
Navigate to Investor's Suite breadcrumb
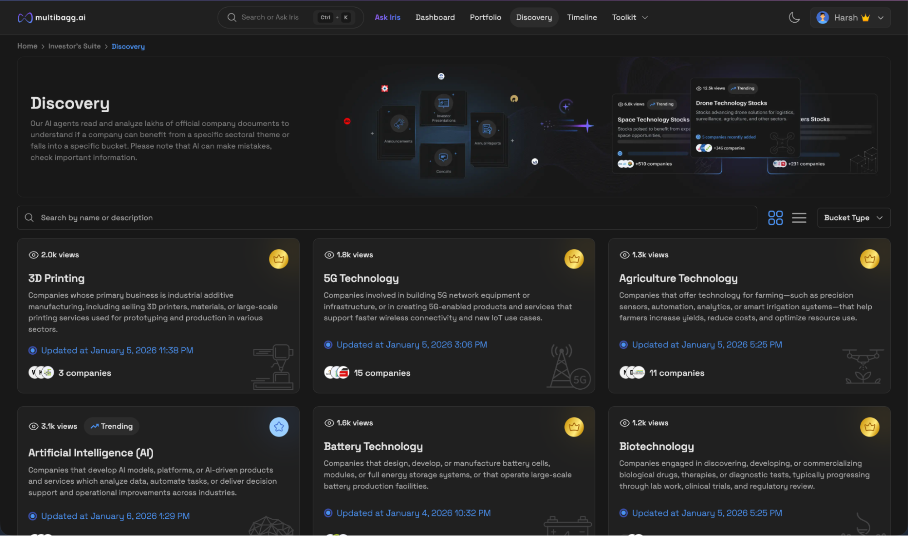tap(74, 46)
